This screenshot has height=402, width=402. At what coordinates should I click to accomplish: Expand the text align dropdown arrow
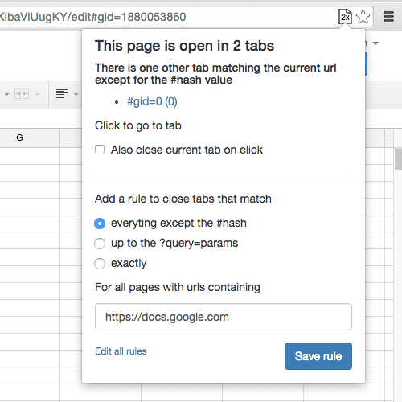point(76,94)
